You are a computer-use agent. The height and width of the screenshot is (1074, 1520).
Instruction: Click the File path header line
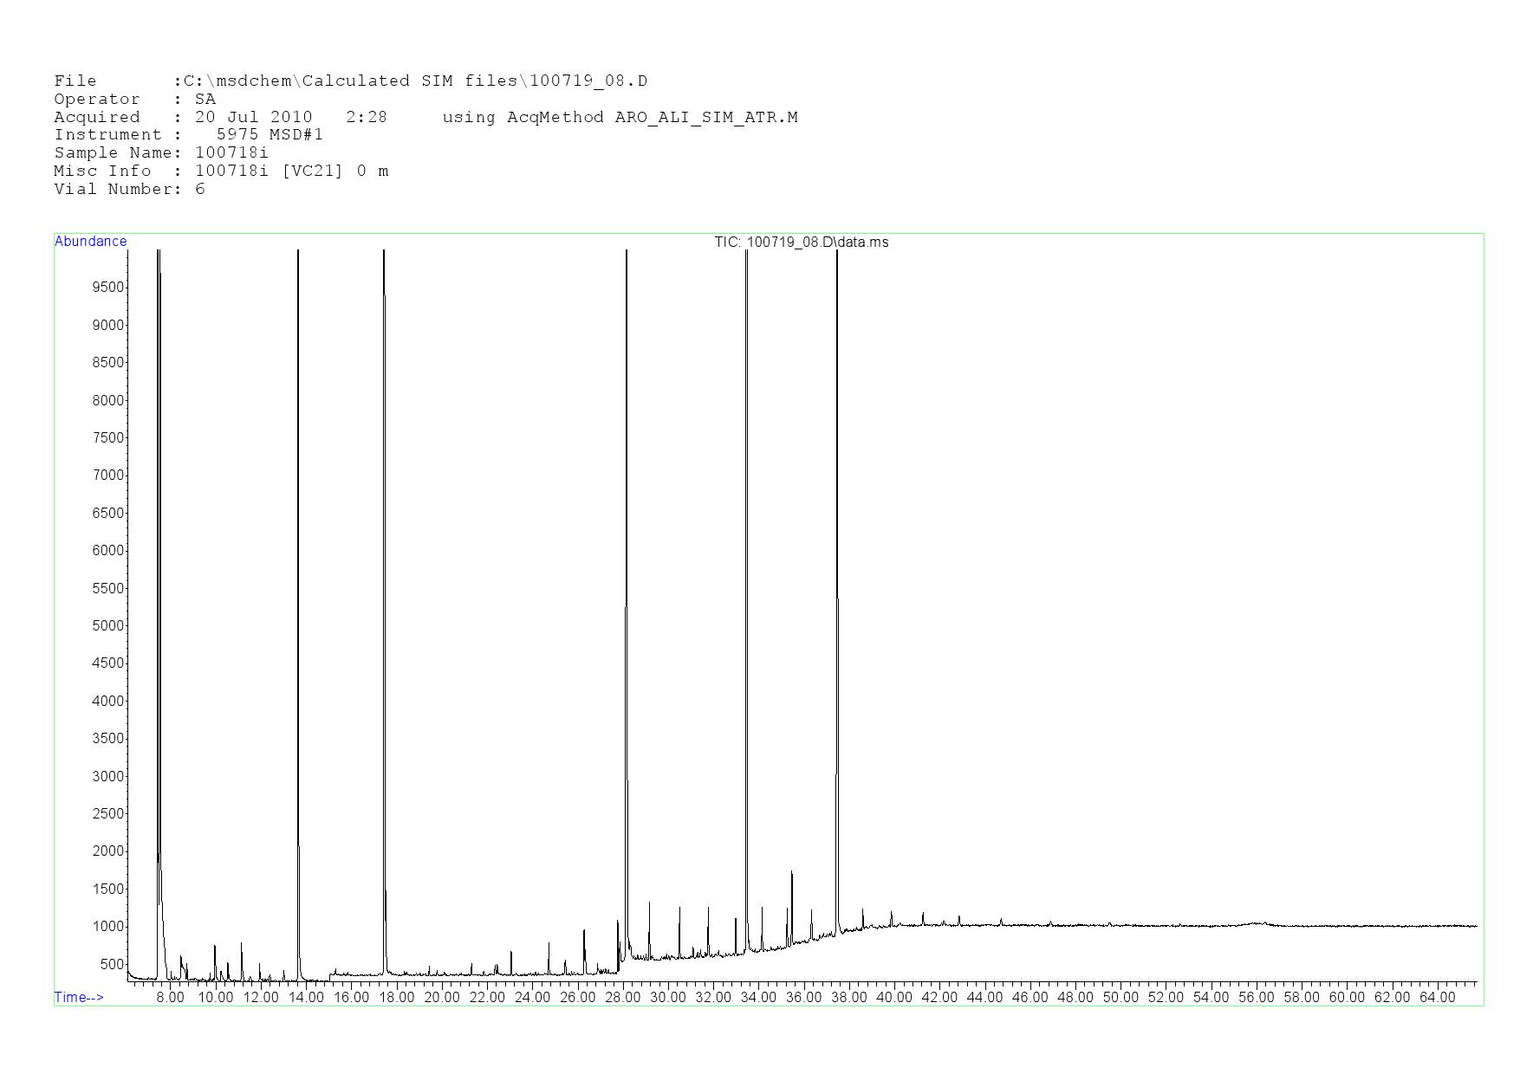tap(350, 81)
